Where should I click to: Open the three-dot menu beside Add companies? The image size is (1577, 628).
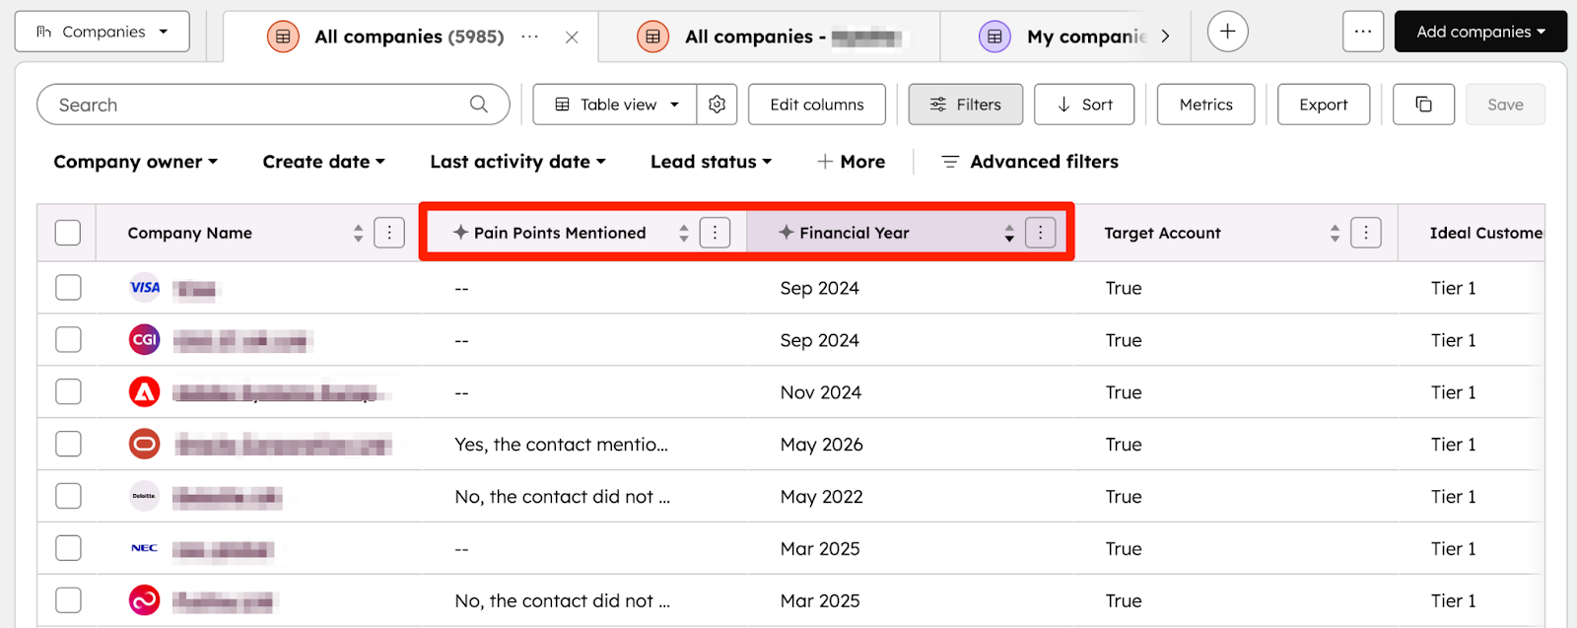[x=1362, y=32]
